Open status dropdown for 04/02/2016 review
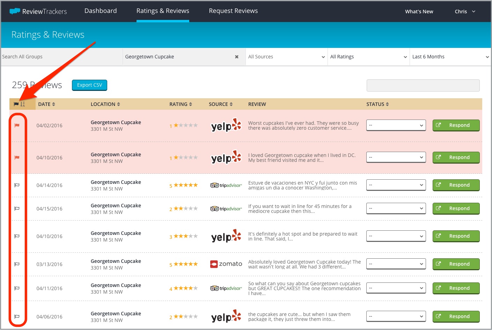The height and width of the screenshot is (330, 492). click(396, 125)
